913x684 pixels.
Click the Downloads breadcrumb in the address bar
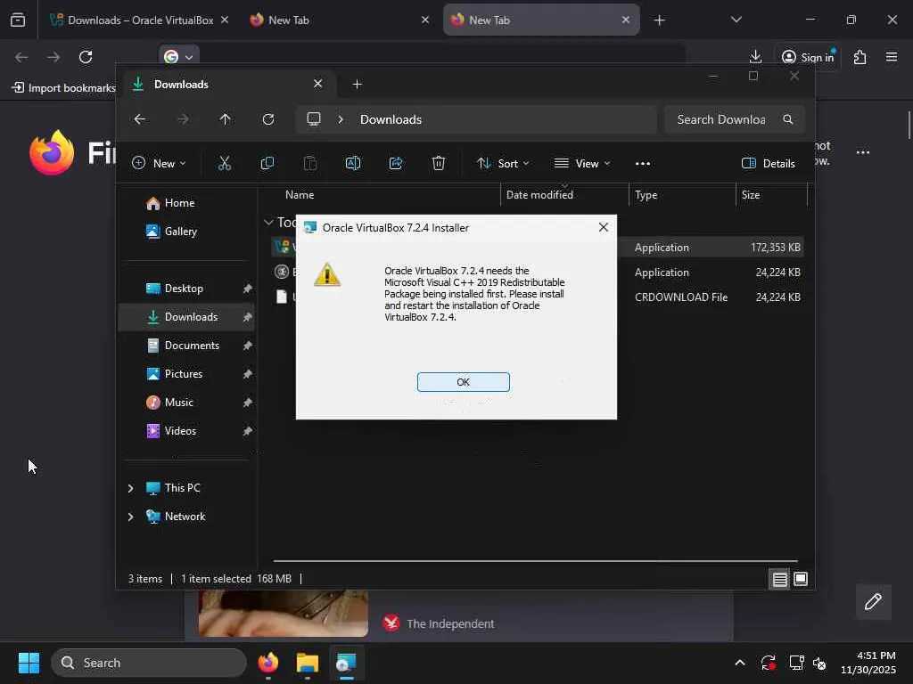pyautogui.click(x=391, y=119)
